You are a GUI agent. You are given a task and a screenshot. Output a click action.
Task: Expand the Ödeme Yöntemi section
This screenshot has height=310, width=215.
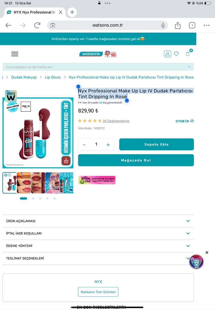98,246
